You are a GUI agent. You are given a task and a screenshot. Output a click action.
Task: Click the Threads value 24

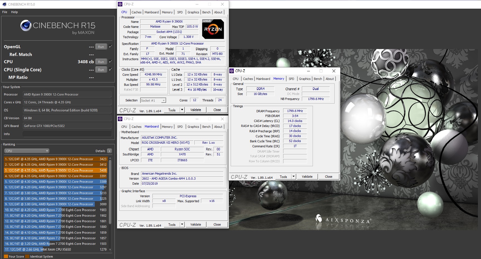tap(220, 100)
